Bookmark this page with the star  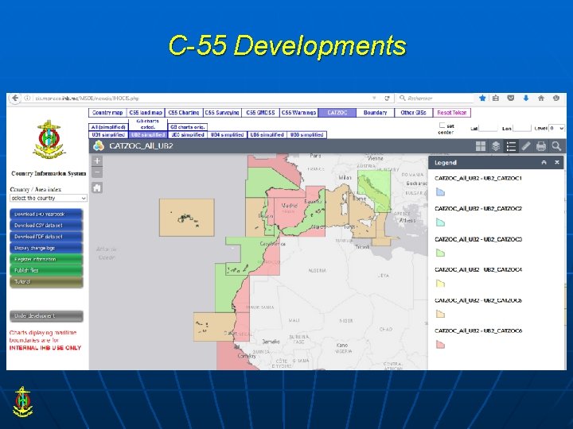[482, 98]
